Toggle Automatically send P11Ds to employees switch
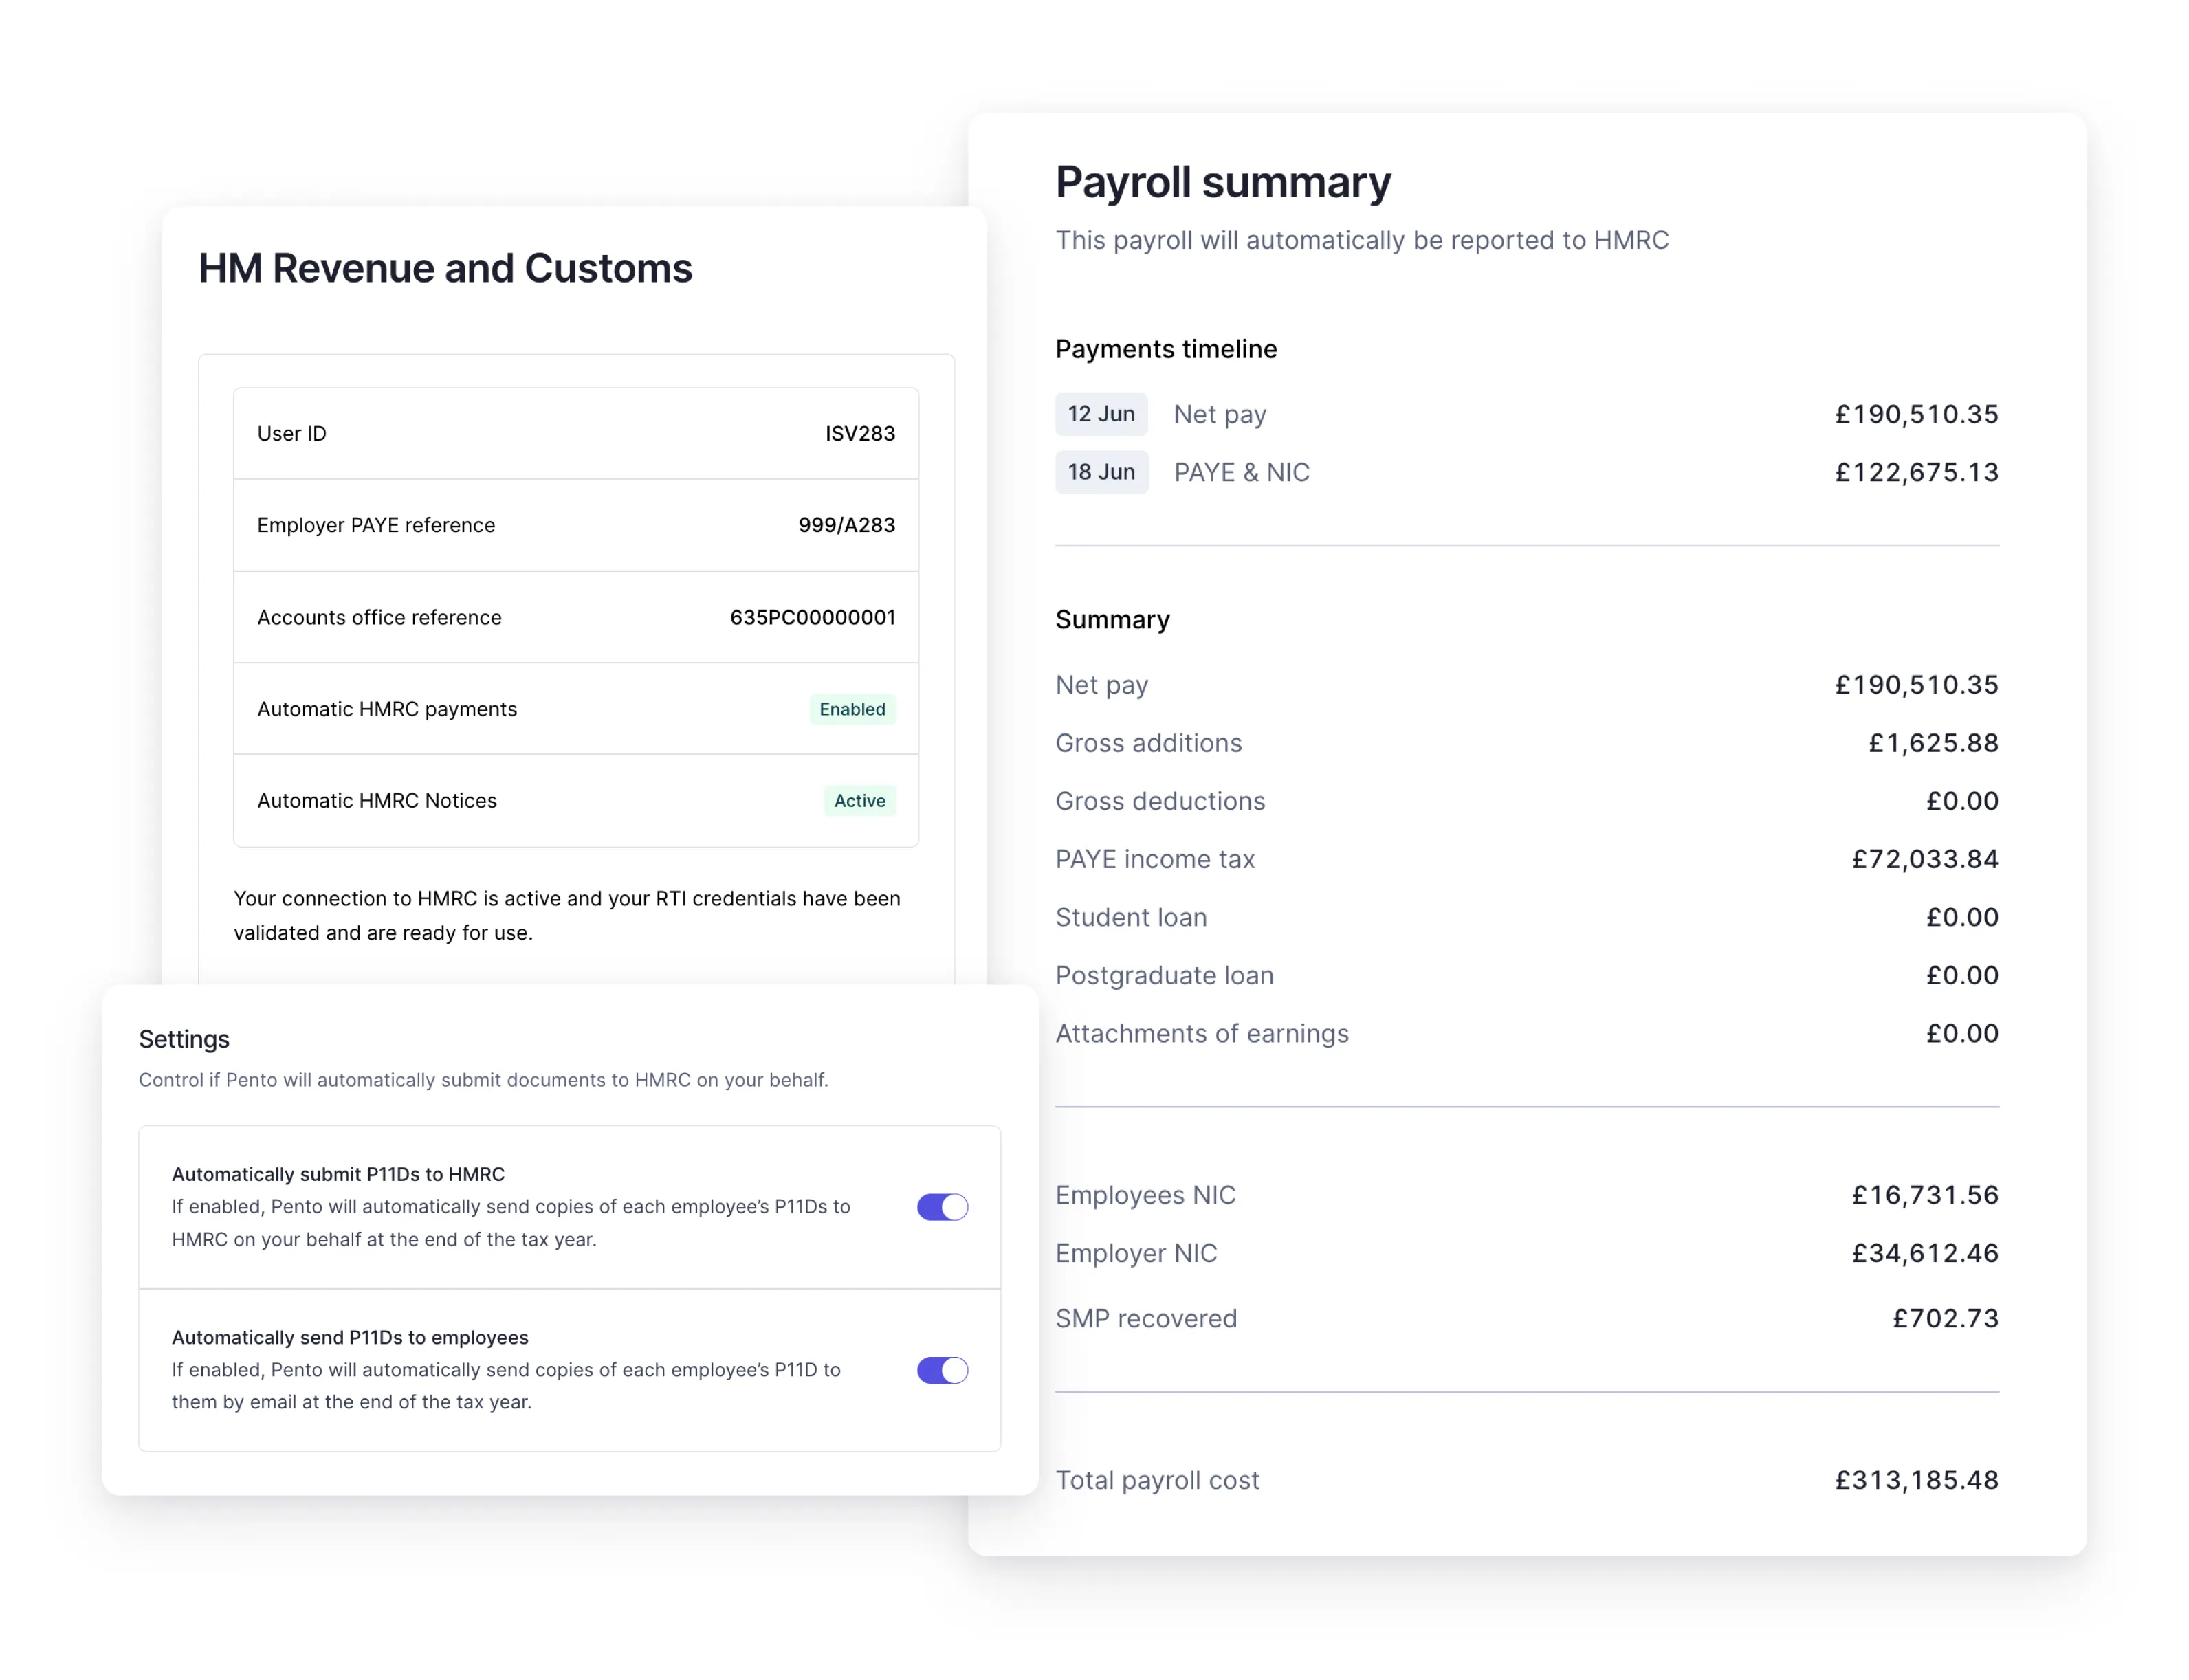Image resolution: width=2189 pixels, height=1680 pixels. tap(942, 1370)
